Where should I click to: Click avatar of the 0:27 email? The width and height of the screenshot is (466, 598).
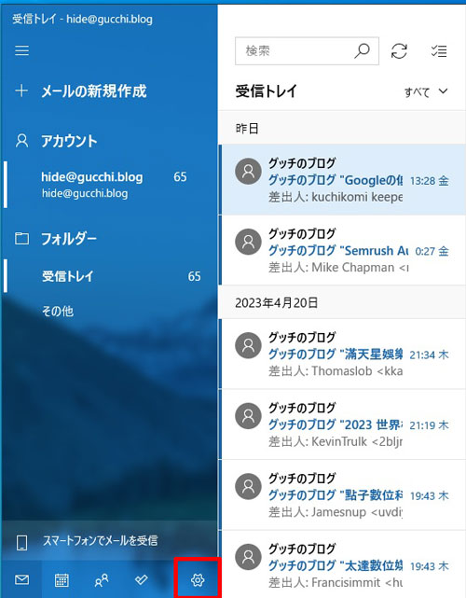(249, 242)
